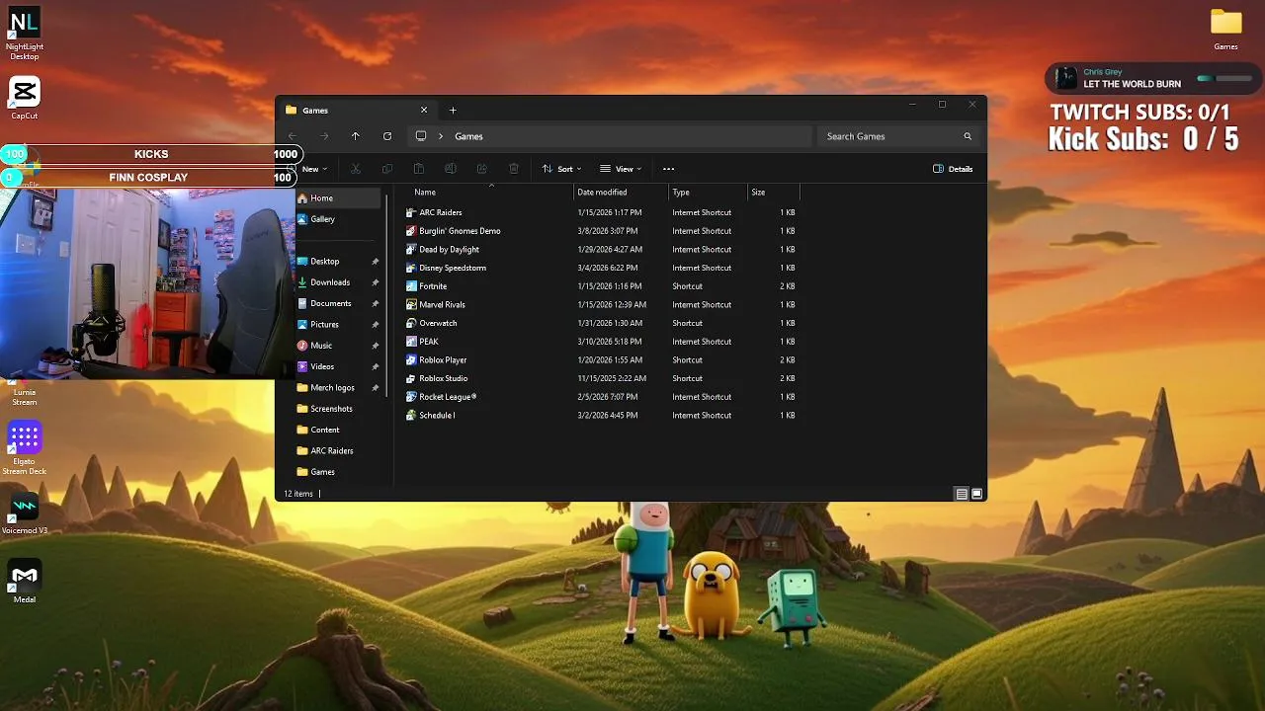Click the Refresh button in Explorer

pyautogui.click(x=387, y=136)
